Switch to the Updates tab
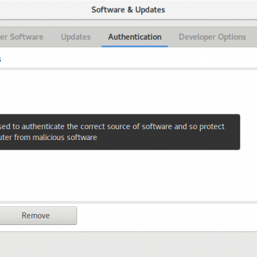The height and width of the screenshot is (257, 257). [x=76, y=37]
